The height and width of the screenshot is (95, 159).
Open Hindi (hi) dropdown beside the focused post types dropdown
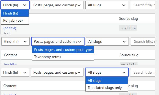click(15, 41)
